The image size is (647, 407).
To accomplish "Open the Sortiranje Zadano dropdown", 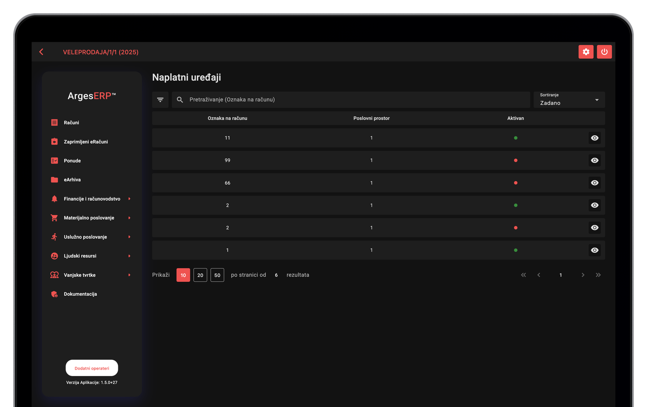I will pyautogui.click(x=569, y=100).
